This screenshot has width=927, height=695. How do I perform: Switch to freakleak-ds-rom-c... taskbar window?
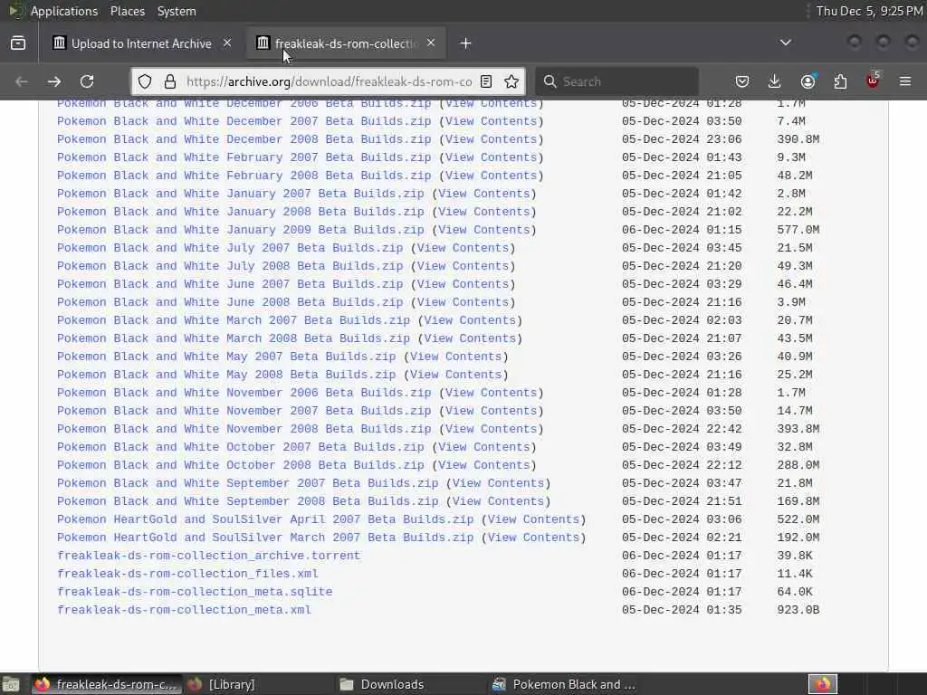click(105, 684)
